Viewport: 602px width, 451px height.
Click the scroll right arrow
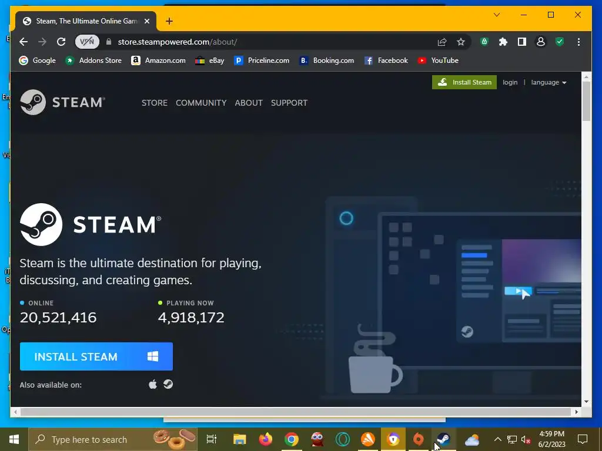coord(576,412)
